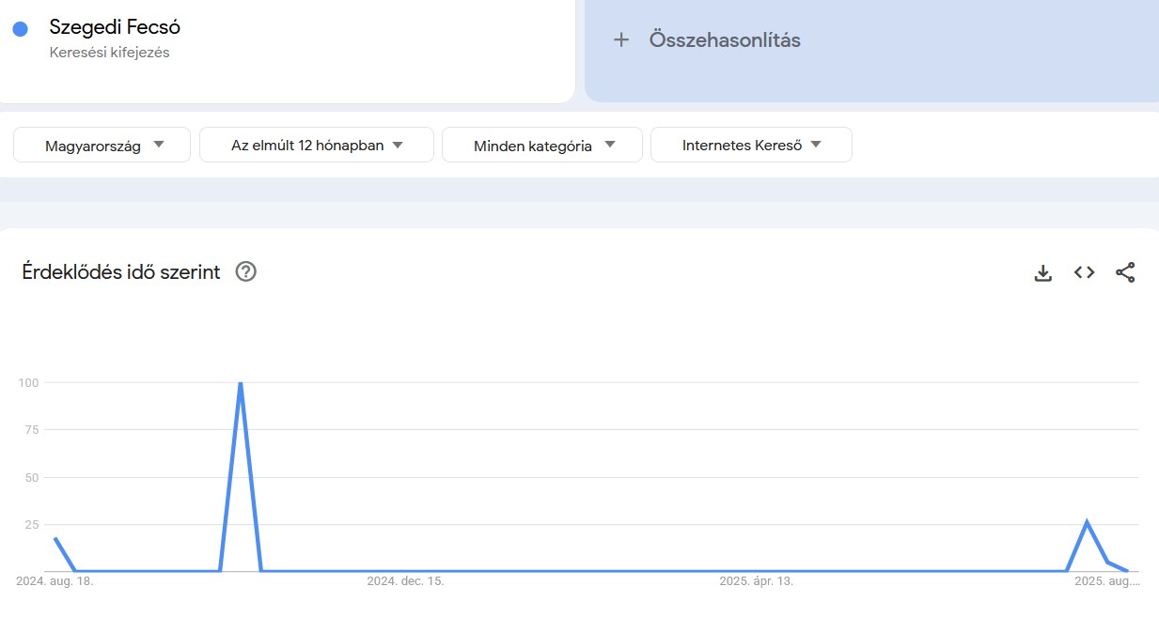Screen dimensions: 1159x617
Task: Open the Az elmúlt 12 hónapban time dropdown
Action: coord(316,145)
